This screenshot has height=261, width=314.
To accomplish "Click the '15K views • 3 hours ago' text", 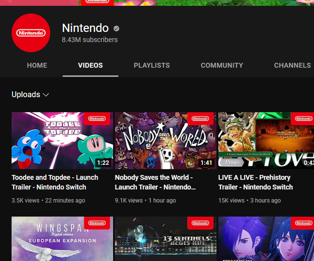I will pos(250,201).
